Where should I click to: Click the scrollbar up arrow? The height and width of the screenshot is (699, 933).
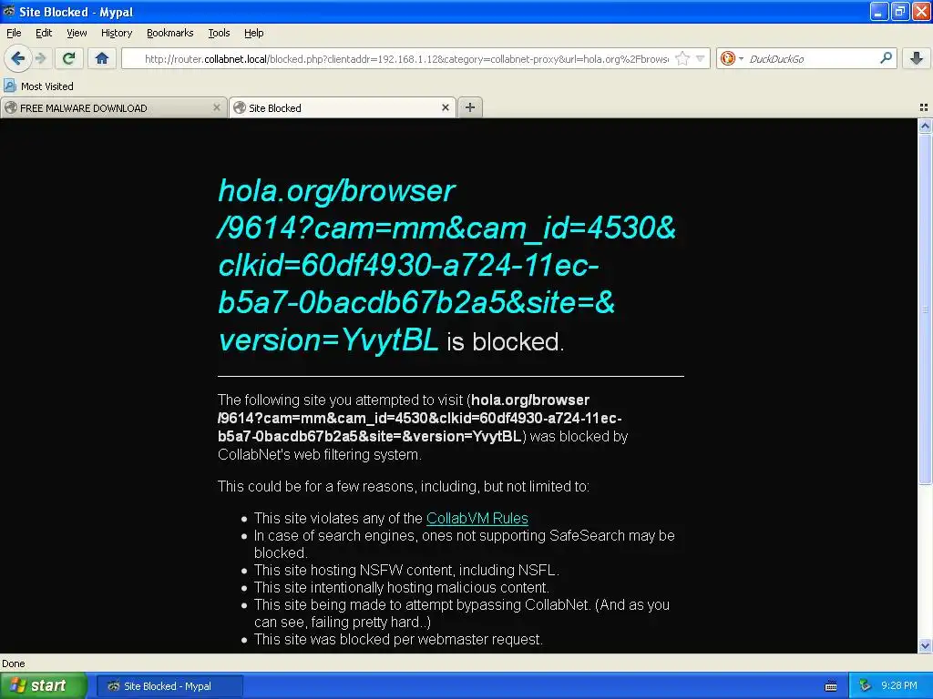tap(925, 126)
